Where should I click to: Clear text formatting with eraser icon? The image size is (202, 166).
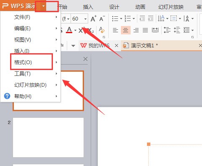102,30
